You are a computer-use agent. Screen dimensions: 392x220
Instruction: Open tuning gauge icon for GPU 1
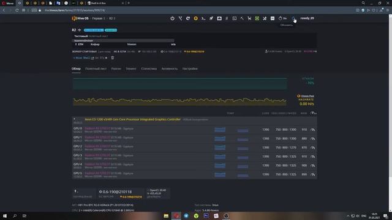pyautogui.click(x=312, y=139)
